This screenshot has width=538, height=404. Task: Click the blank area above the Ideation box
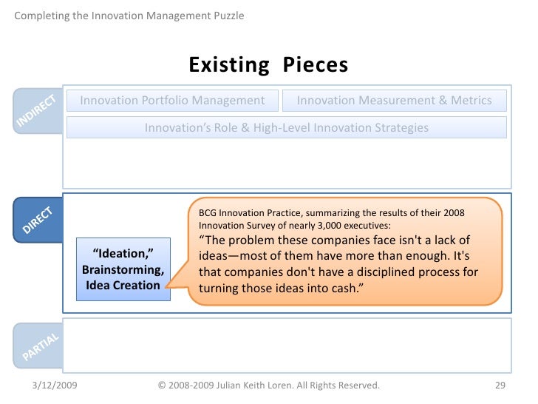[x=123, y=216]
